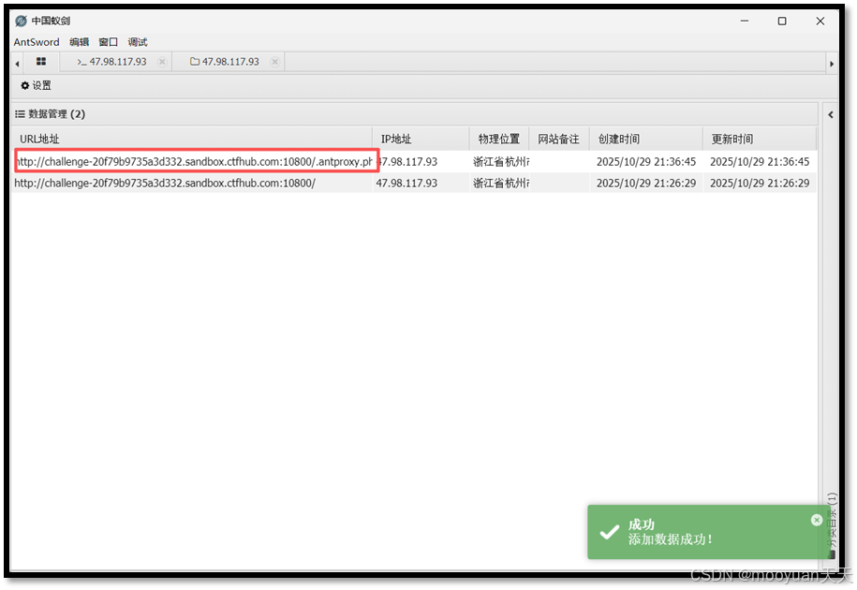Dismiss the 成功 notification with its close icon
Image resolution: width=857 pixels, height=590 pixels.
pos(817,520)
